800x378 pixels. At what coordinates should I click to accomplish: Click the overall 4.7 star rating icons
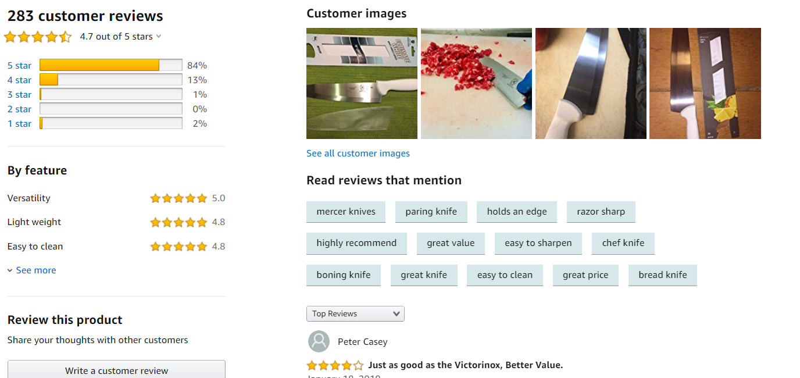(38, 37)
